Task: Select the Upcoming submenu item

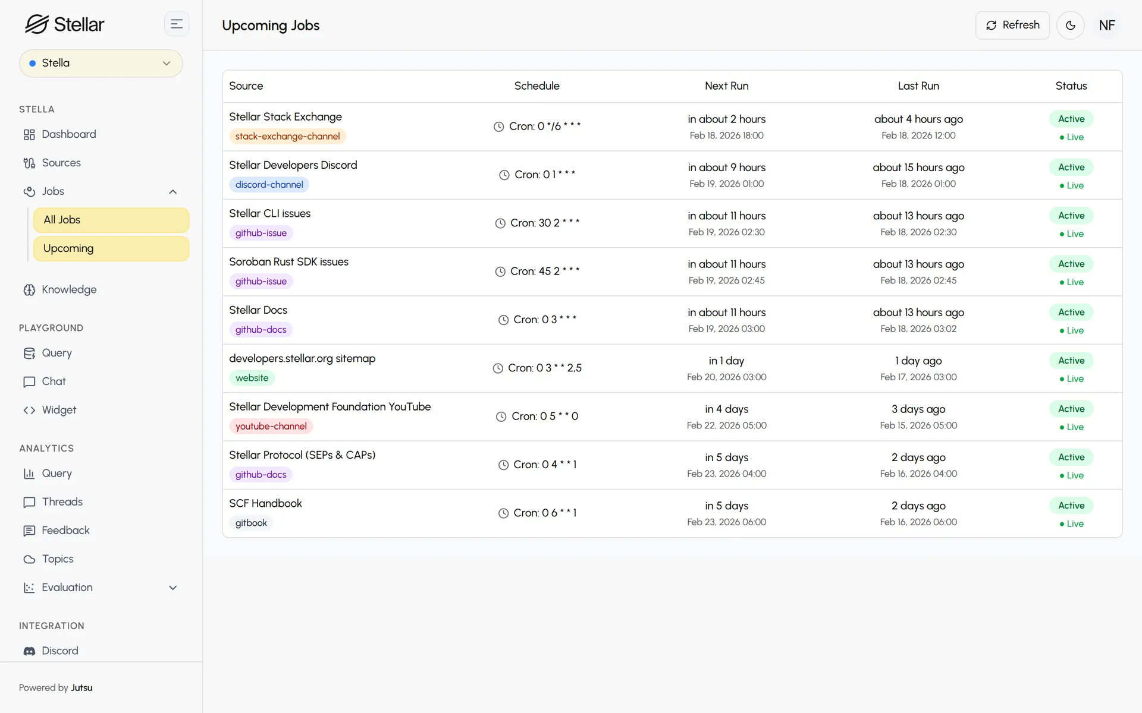Action: pos(111,248)
